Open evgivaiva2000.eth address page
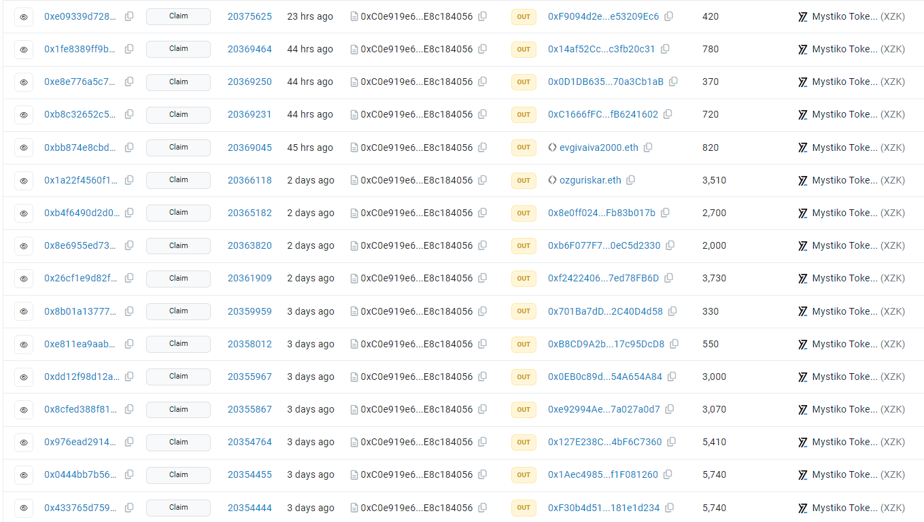Screen dimensions: 924x522 pyautogui.click(x=598, y=147)
